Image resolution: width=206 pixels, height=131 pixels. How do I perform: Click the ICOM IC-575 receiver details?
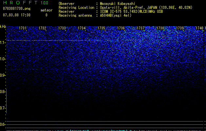click(x=131, y=11)
